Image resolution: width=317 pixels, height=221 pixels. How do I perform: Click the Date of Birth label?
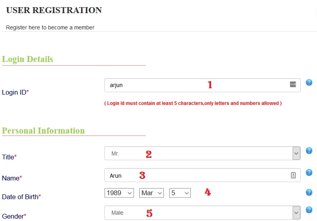[x=21, y=197]
